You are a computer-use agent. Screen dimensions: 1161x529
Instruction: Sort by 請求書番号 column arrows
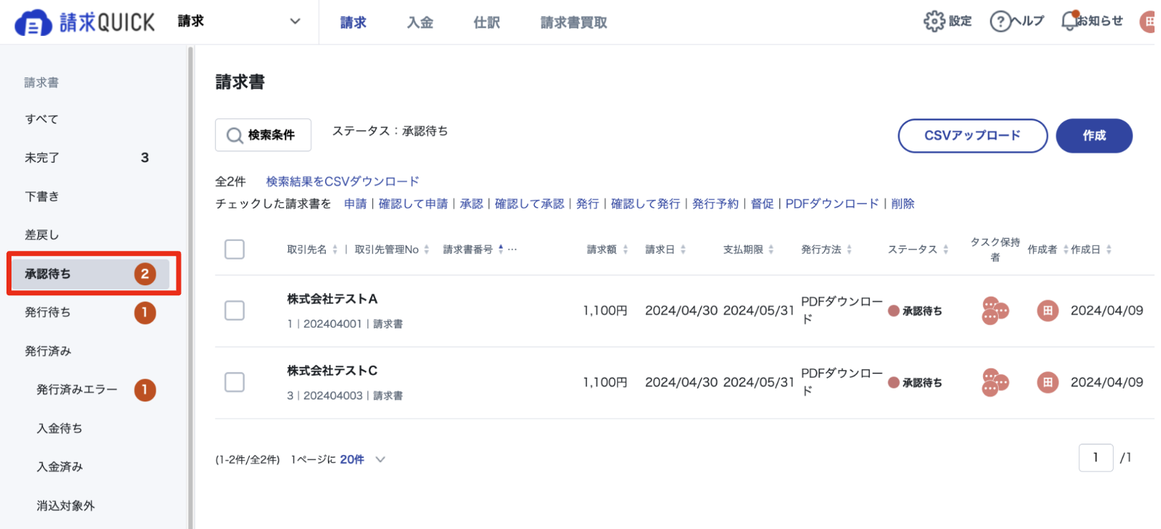[501, 249]
